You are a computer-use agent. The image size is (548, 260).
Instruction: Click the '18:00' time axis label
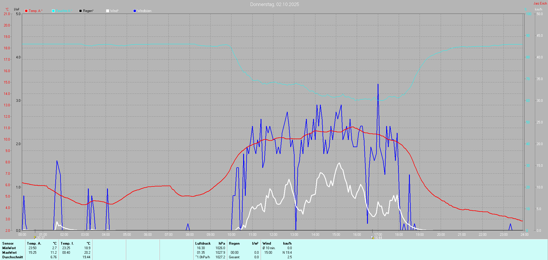coord(399,235)
